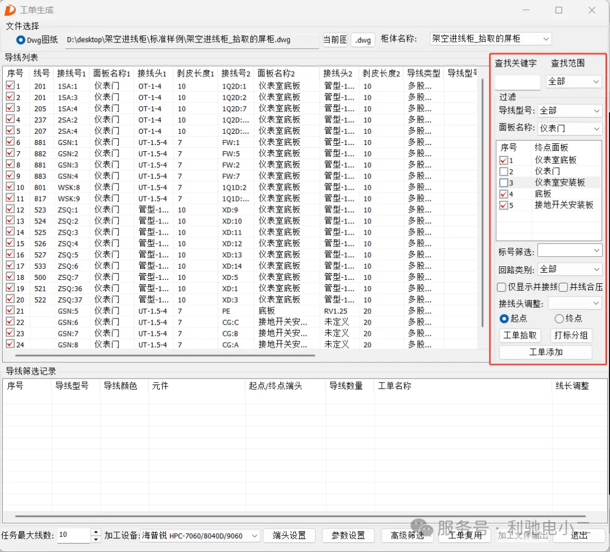Open the 回路类别 dropdown

tap(569, 269)
